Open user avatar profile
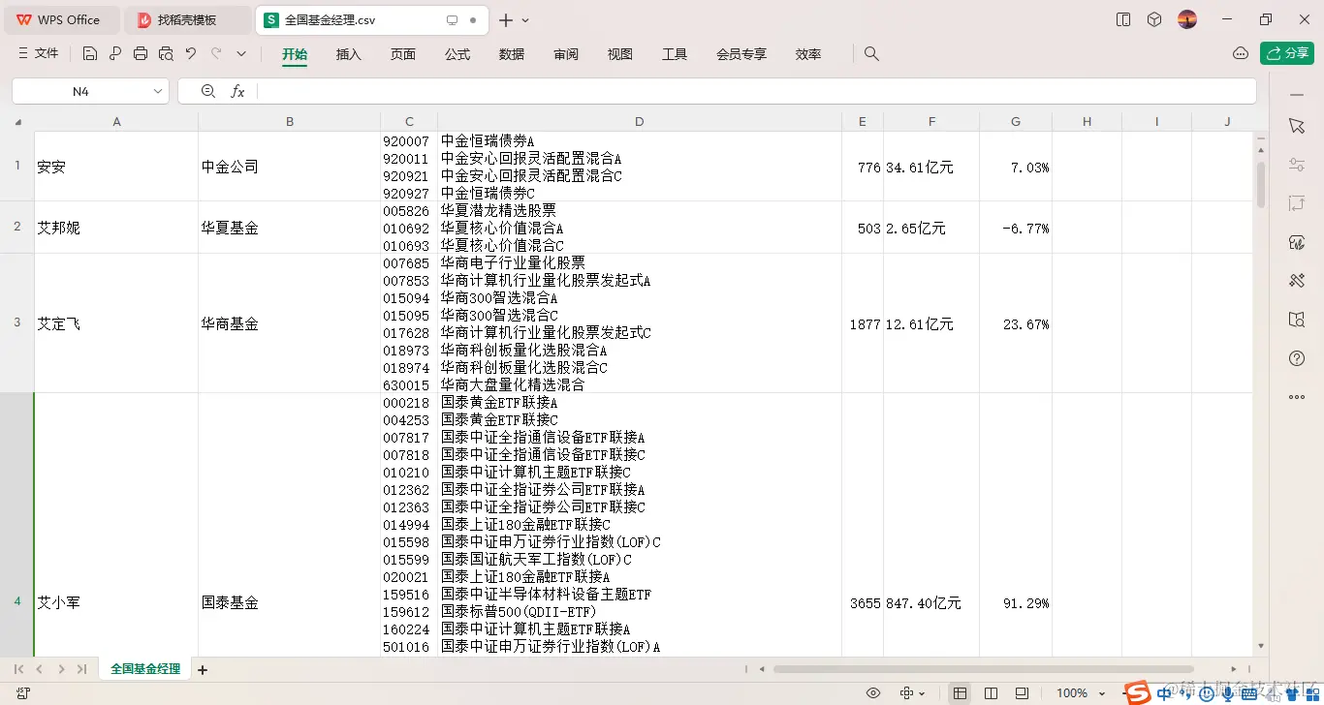 (x=1187, y=19)
